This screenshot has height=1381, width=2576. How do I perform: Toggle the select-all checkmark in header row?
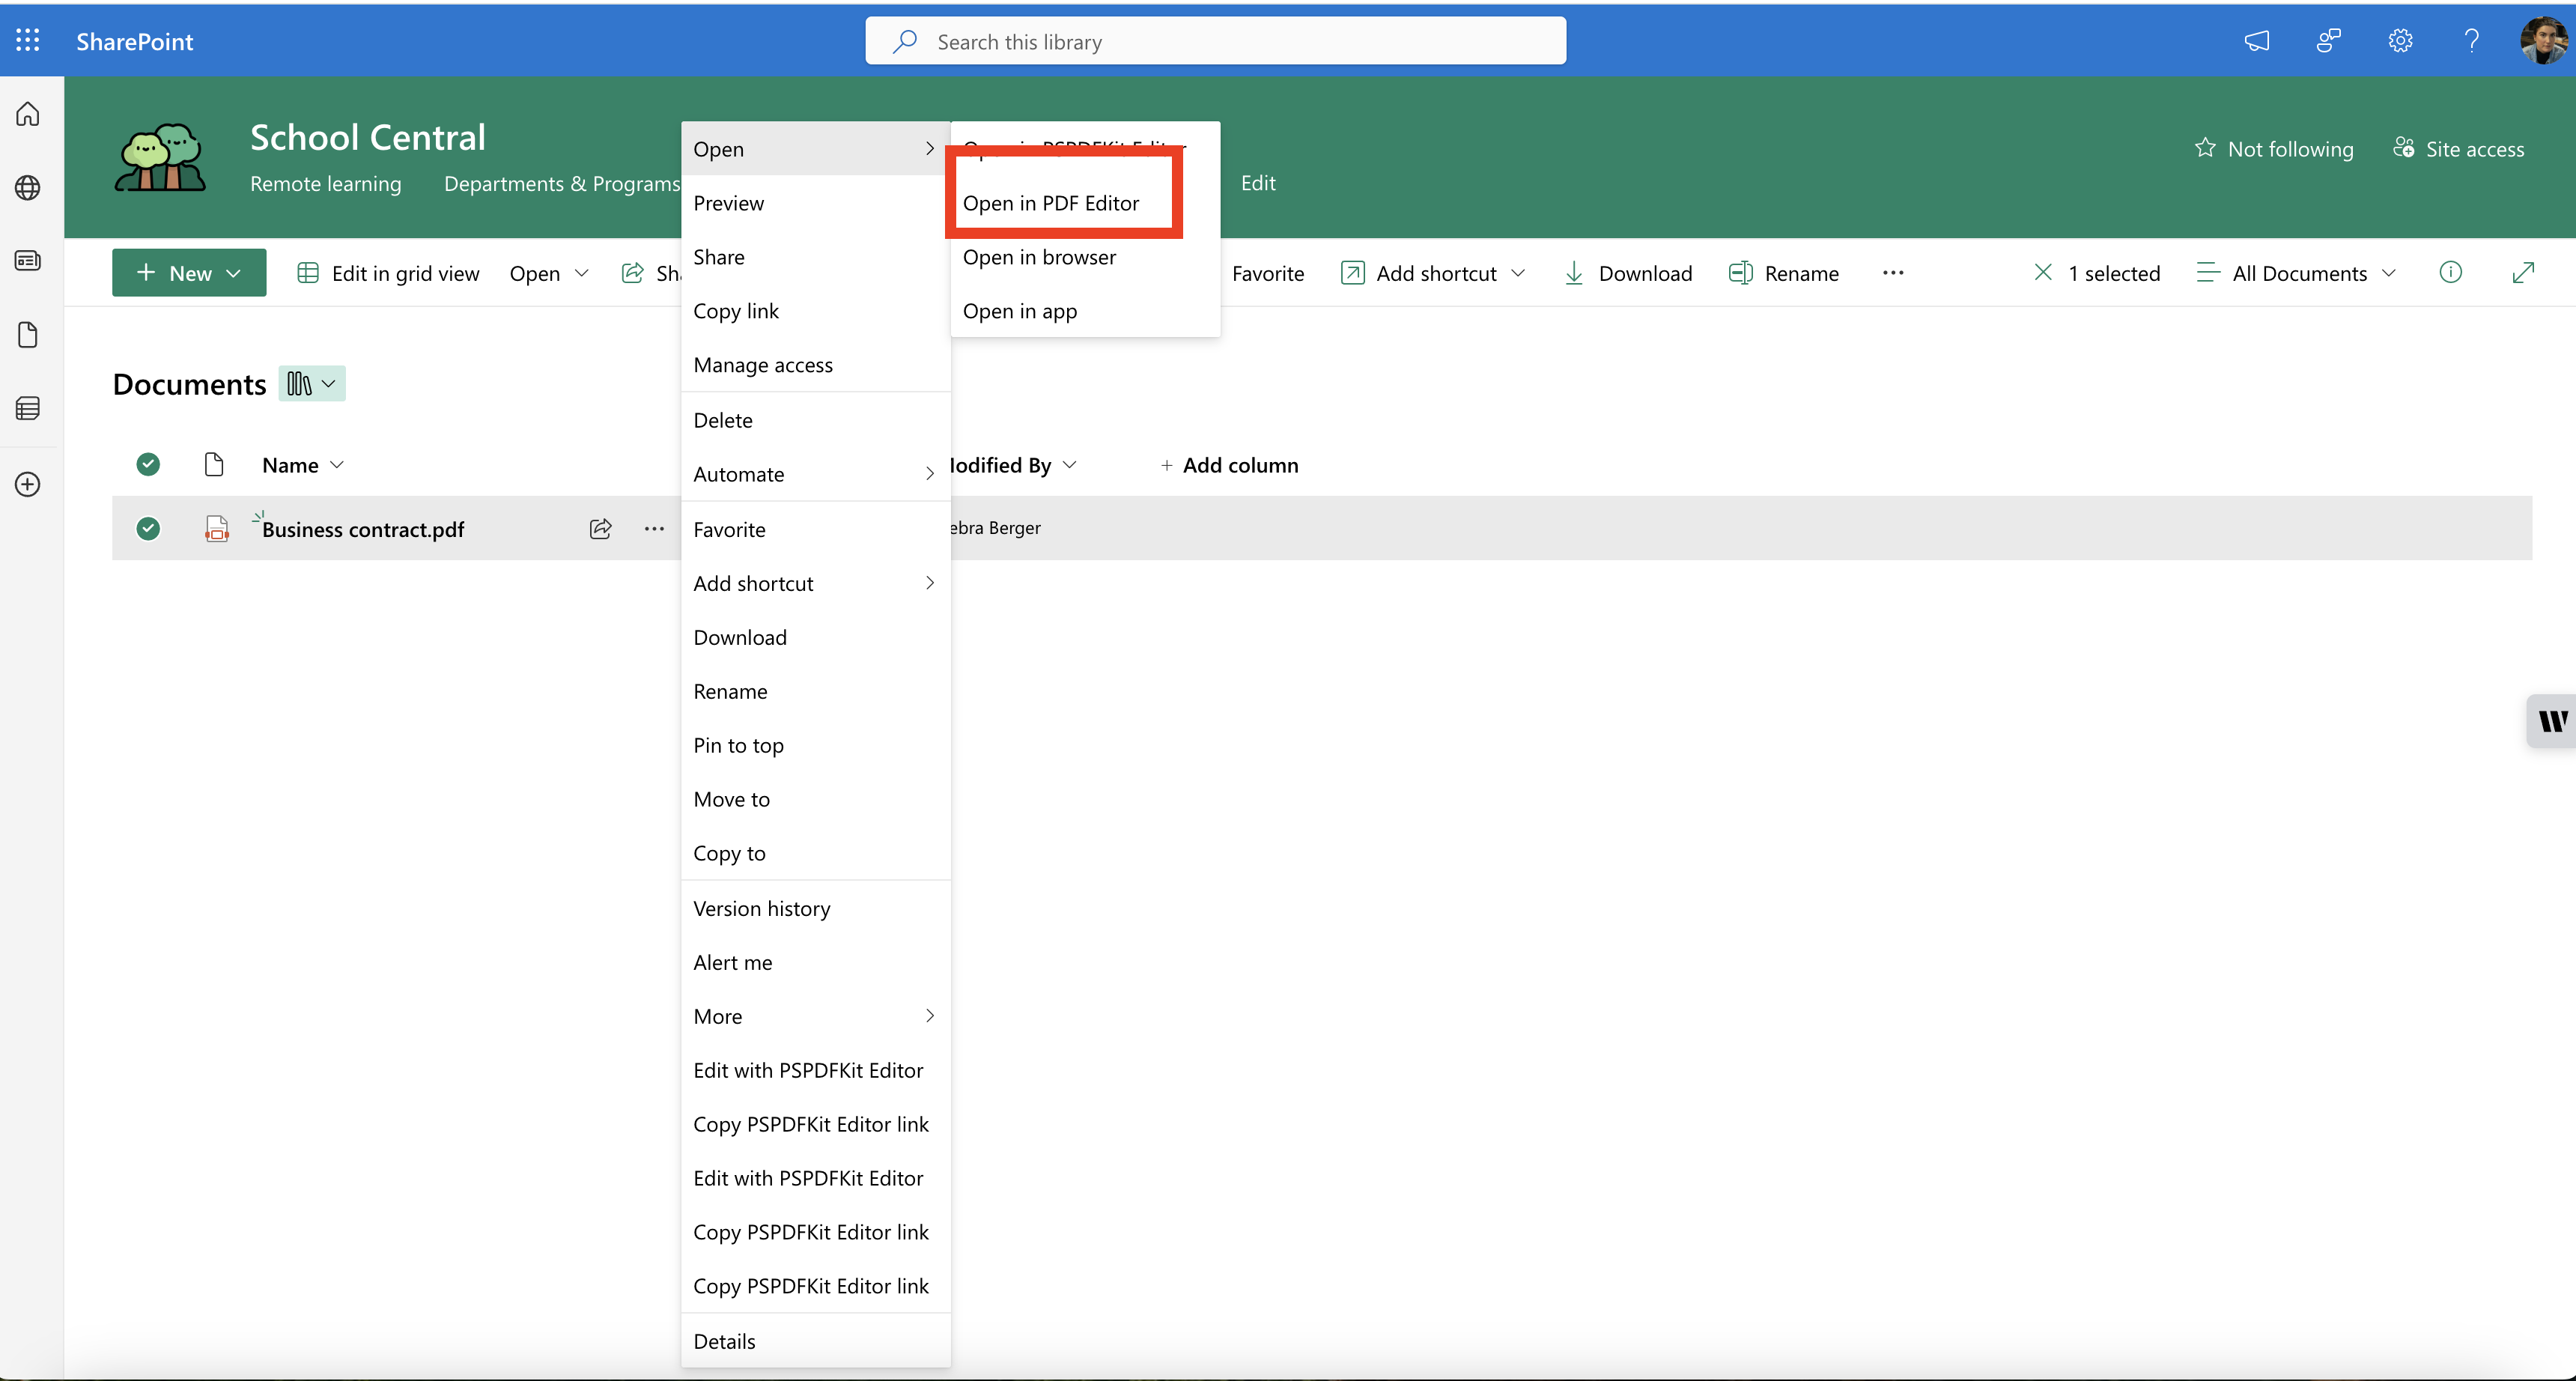pos(147,464)
